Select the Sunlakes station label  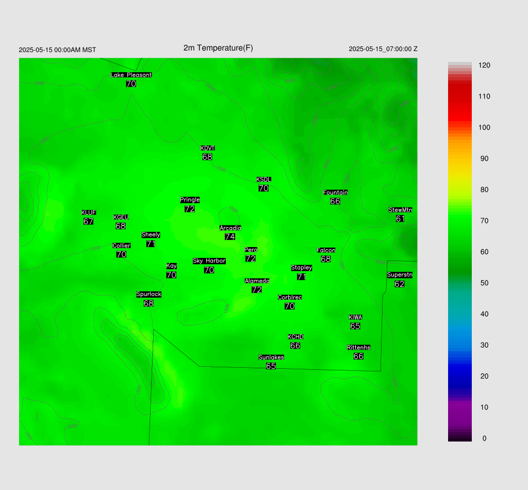coord(271,357)
